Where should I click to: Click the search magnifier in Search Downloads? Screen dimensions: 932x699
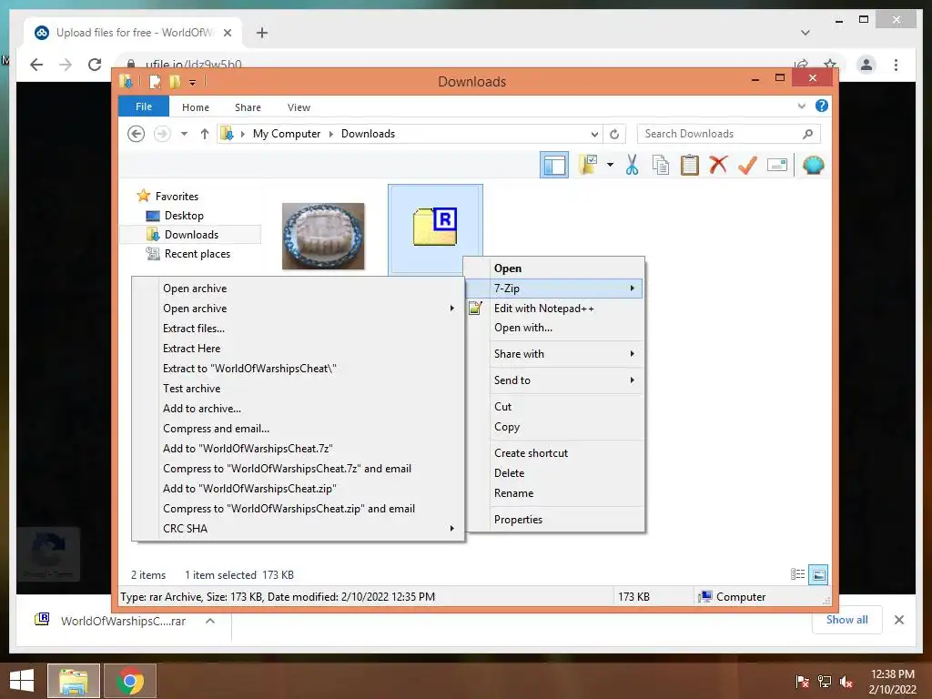pos(807,134)
